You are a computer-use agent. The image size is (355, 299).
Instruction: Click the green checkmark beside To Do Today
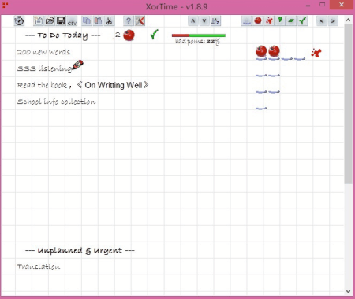[x=155, y=35]
